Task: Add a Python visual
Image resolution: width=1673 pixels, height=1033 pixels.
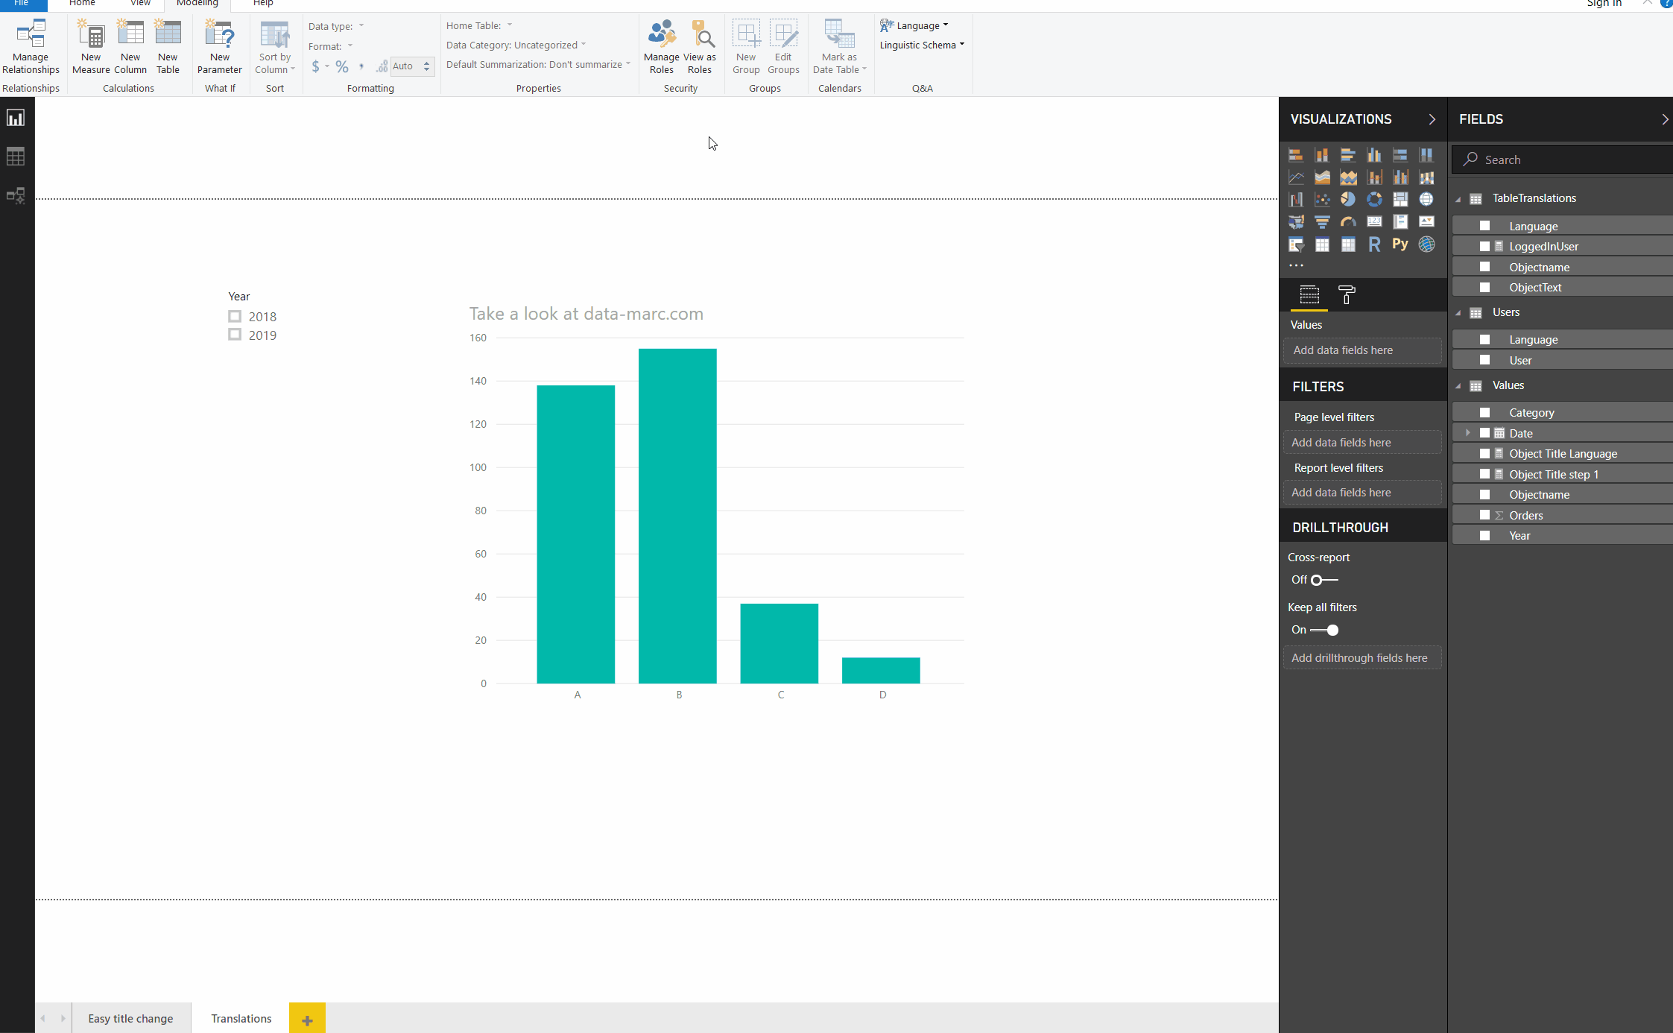Action: [1401, 244]
